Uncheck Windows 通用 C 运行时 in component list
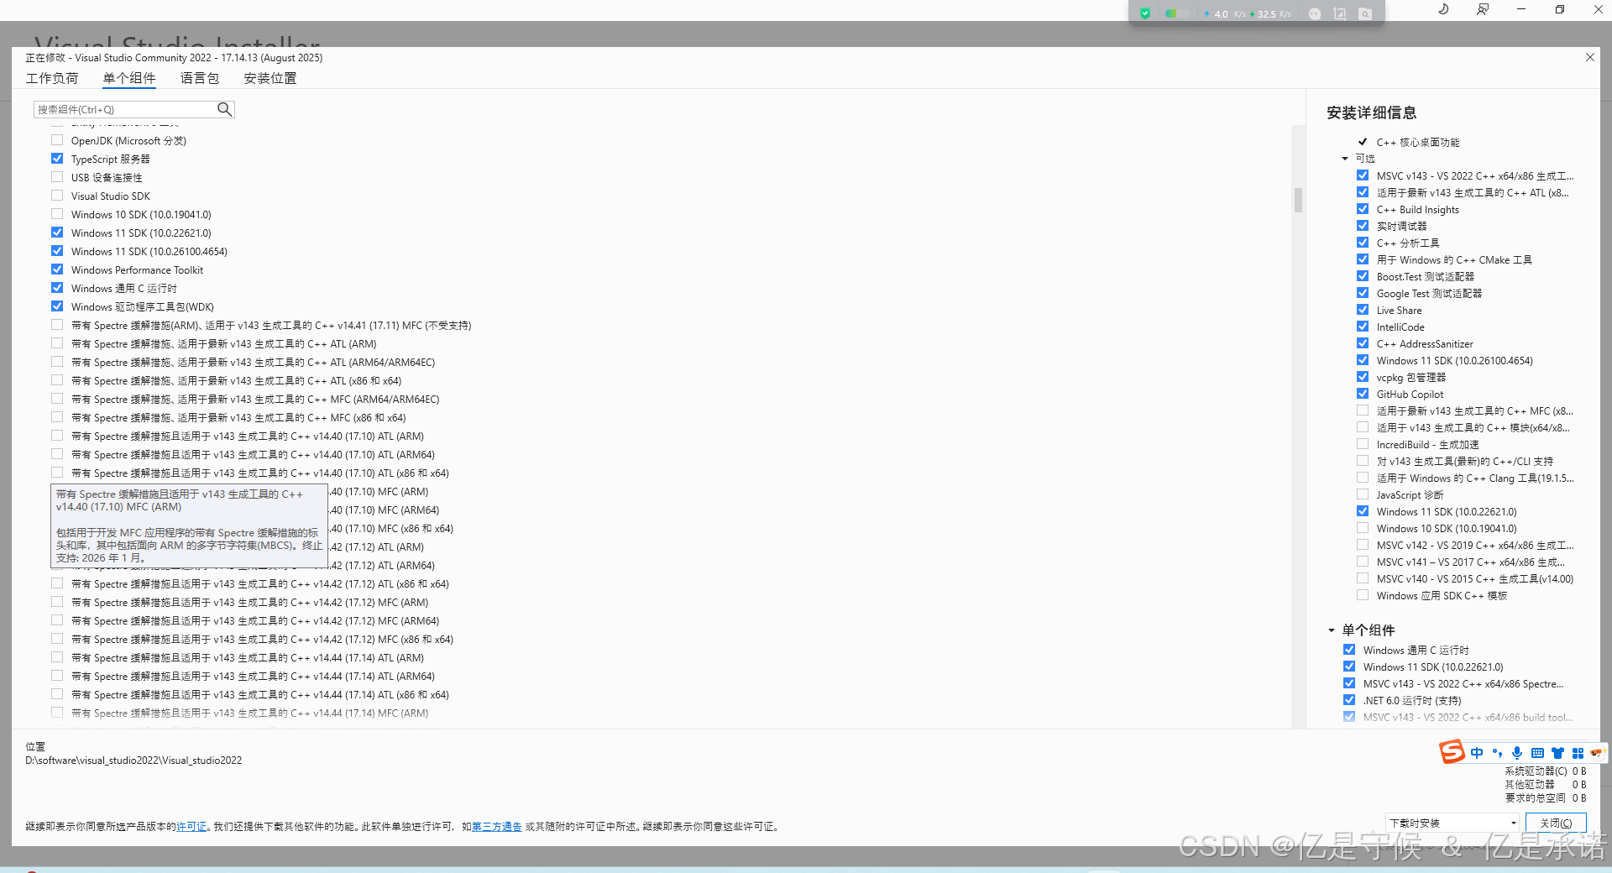Screen dimensions: 1612x873 [57, 288]
